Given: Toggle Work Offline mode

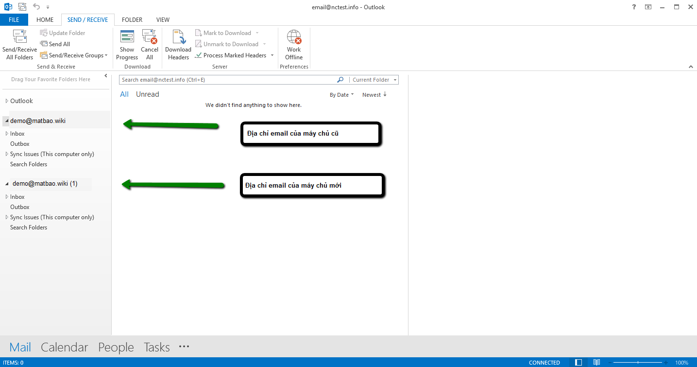Looking at the screenshot, I should click(294, 44).
